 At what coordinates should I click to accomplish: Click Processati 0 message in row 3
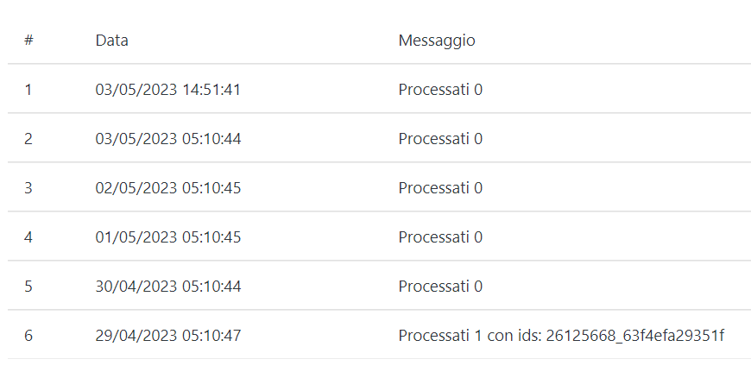(x=440, y=187)
